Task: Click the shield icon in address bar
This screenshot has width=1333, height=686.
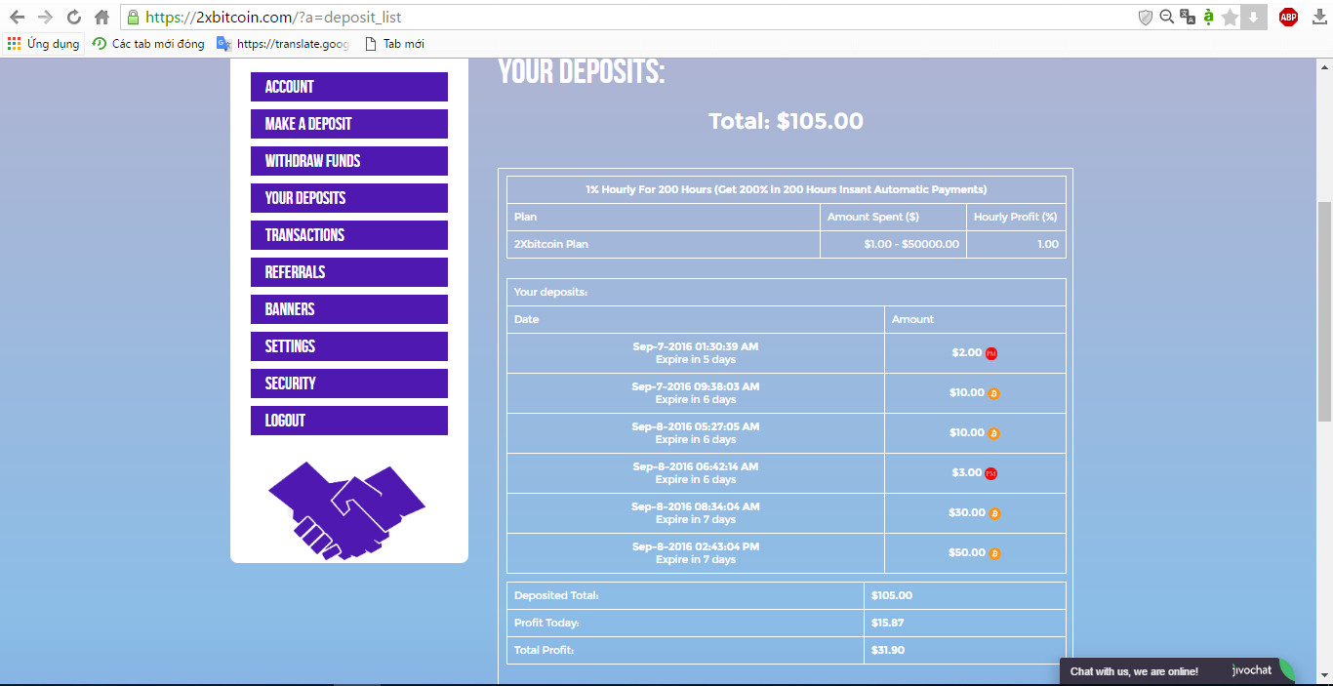Action: [1146, 17]
